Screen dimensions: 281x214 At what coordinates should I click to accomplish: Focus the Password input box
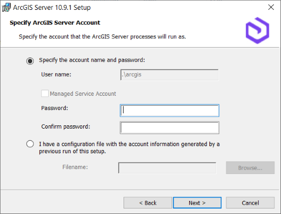click(169, 111)
